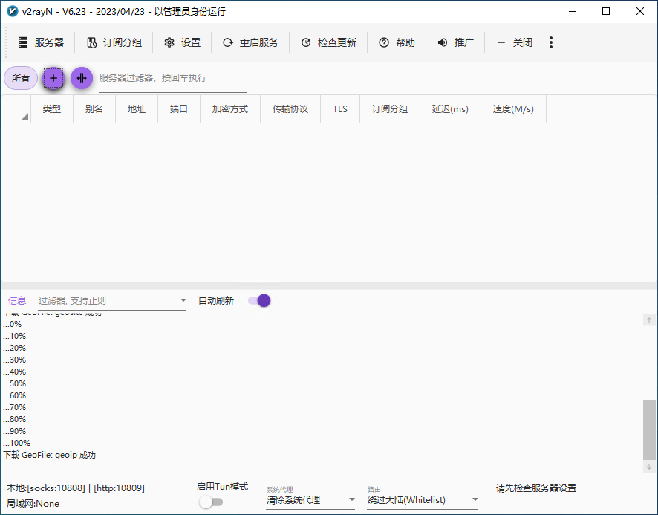Sort by 速度(M/s) column header
Image resolution: width=658 pixels, height=515 pixels.
(513, 109)
